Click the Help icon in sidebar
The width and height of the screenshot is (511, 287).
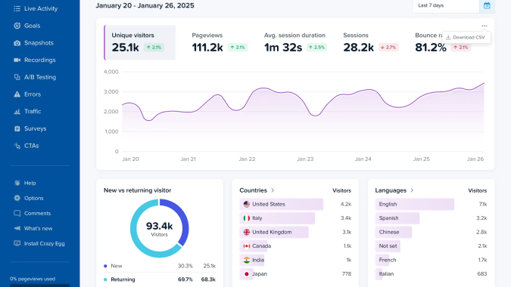point(17,183)
